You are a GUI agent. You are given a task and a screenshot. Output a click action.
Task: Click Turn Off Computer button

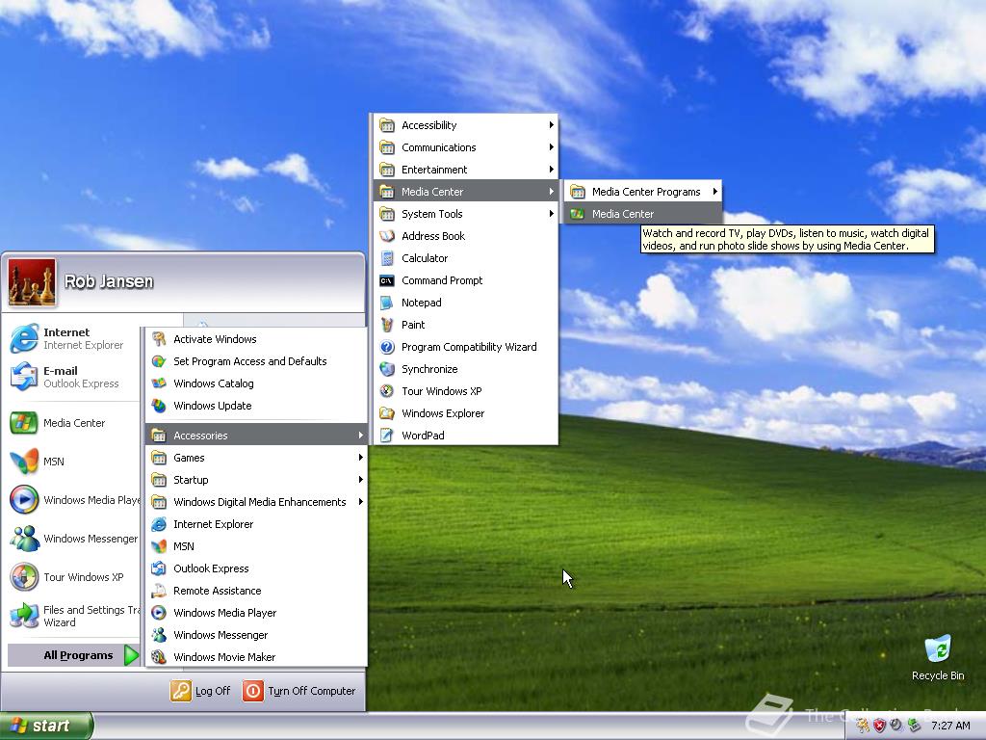(299, 691)
